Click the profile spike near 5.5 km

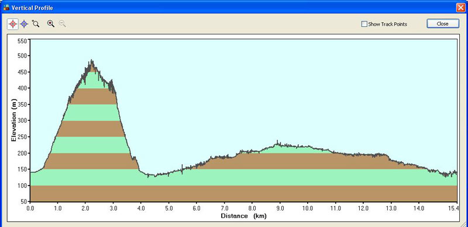[182, 169]
